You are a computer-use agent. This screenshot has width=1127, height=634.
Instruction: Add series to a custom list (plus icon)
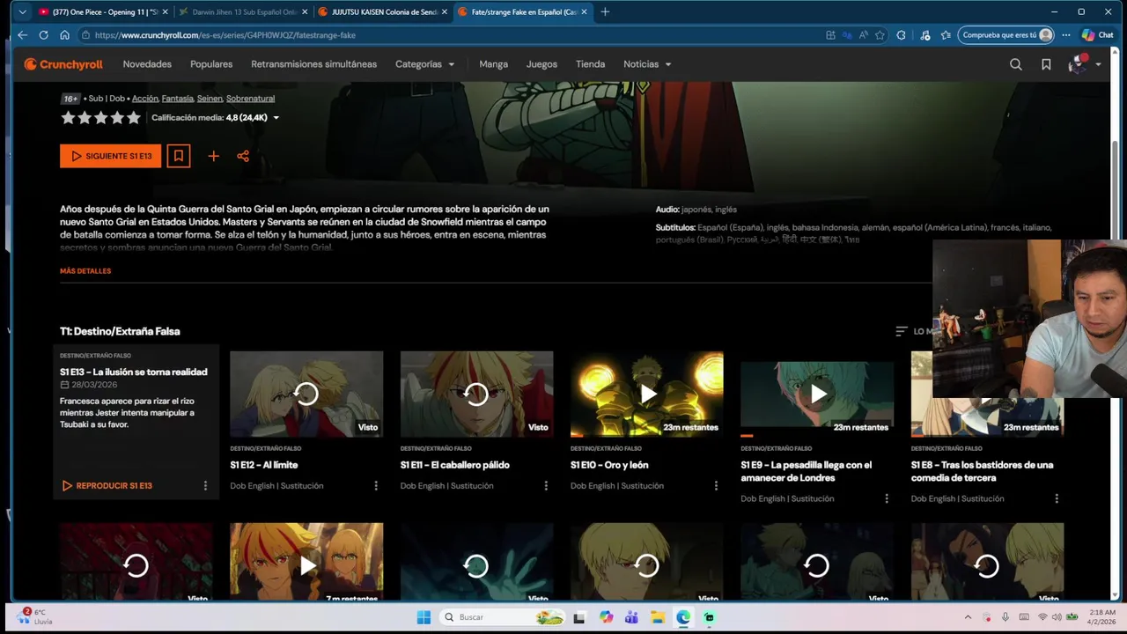coord(213,156)
